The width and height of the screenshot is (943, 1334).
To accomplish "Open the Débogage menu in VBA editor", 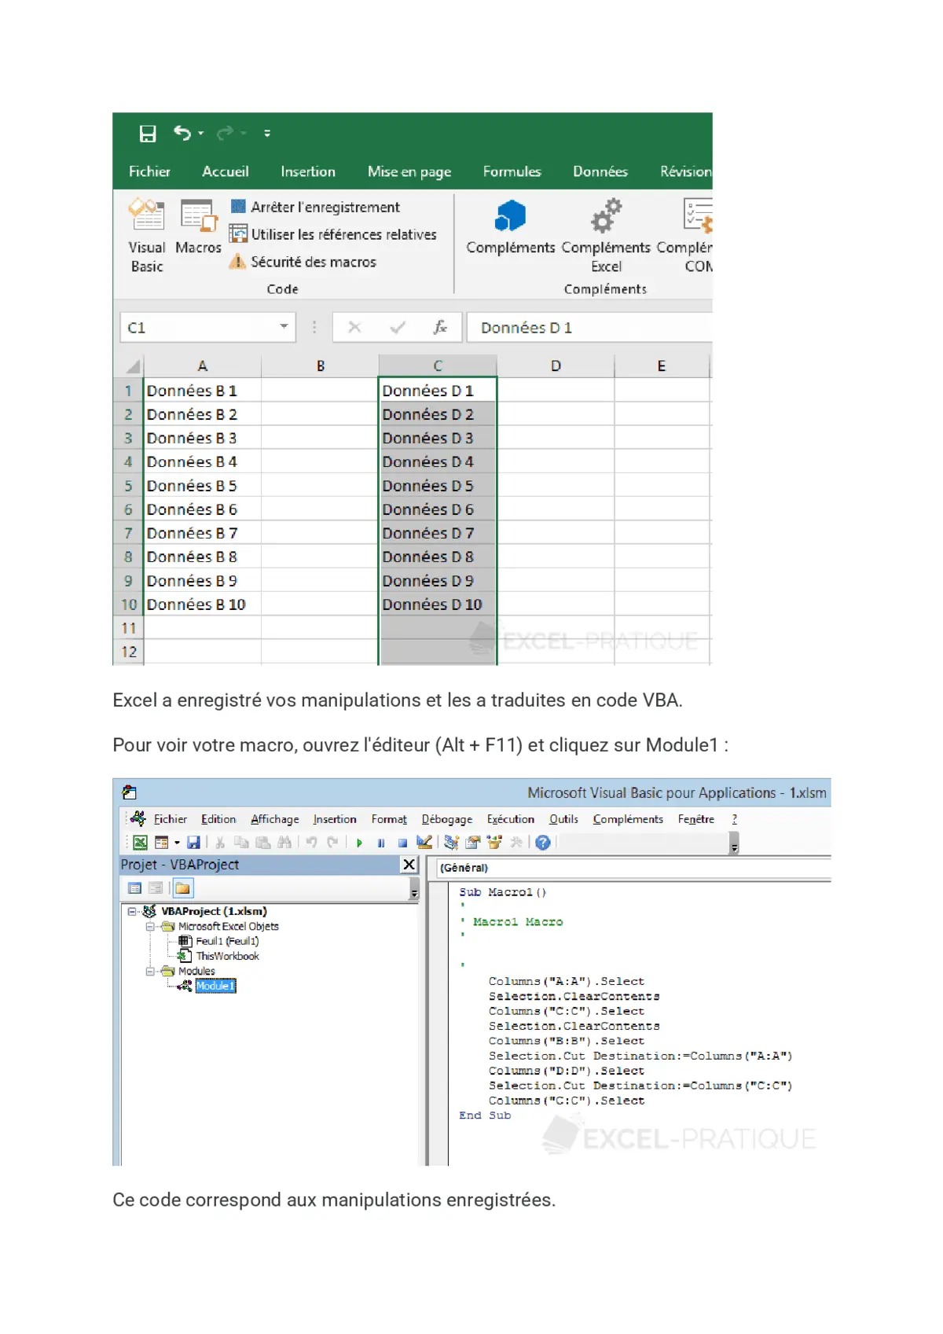I will 446,819.
